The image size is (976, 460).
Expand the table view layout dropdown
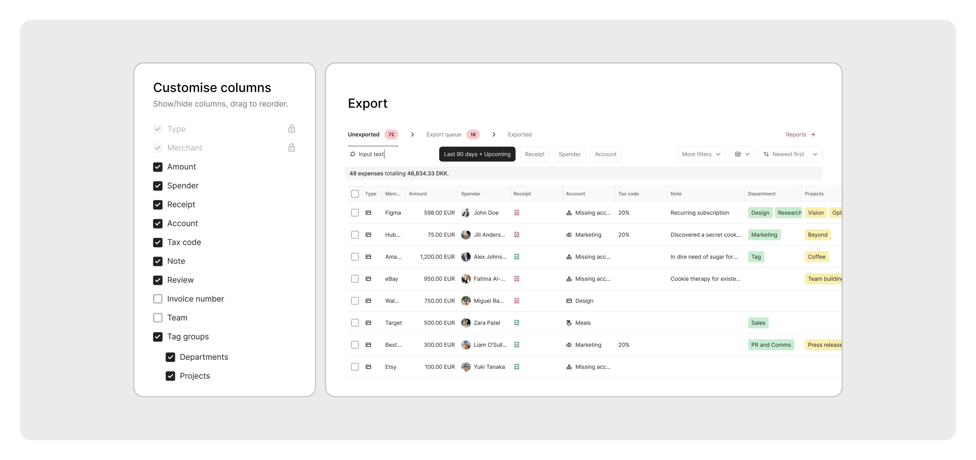(x=742, y=154)
